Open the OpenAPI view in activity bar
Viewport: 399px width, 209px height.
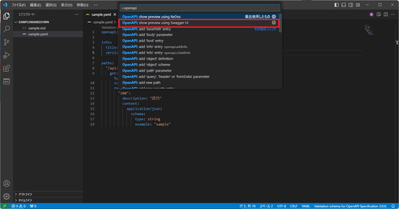point(6,82)
